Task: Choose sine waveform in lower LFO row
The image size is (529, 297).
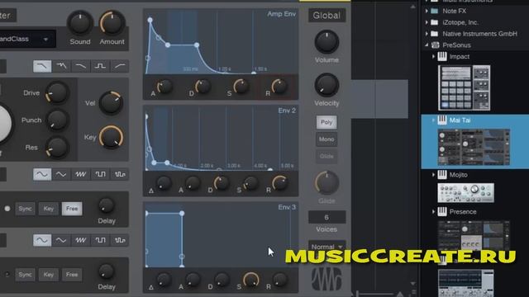Action: [42, 240]
